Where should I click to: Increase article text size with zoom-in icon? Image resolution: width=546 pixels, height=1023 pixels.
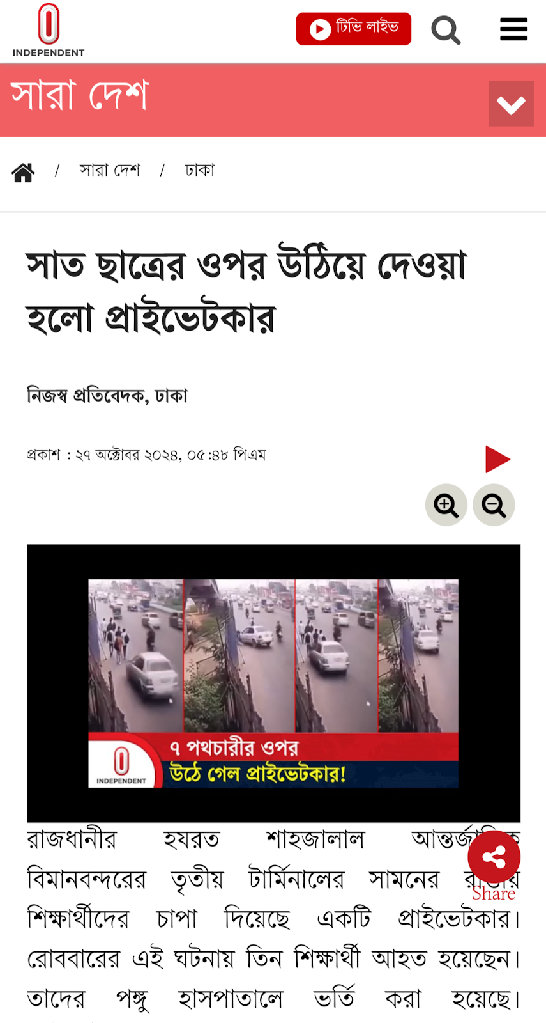(446, 505)
